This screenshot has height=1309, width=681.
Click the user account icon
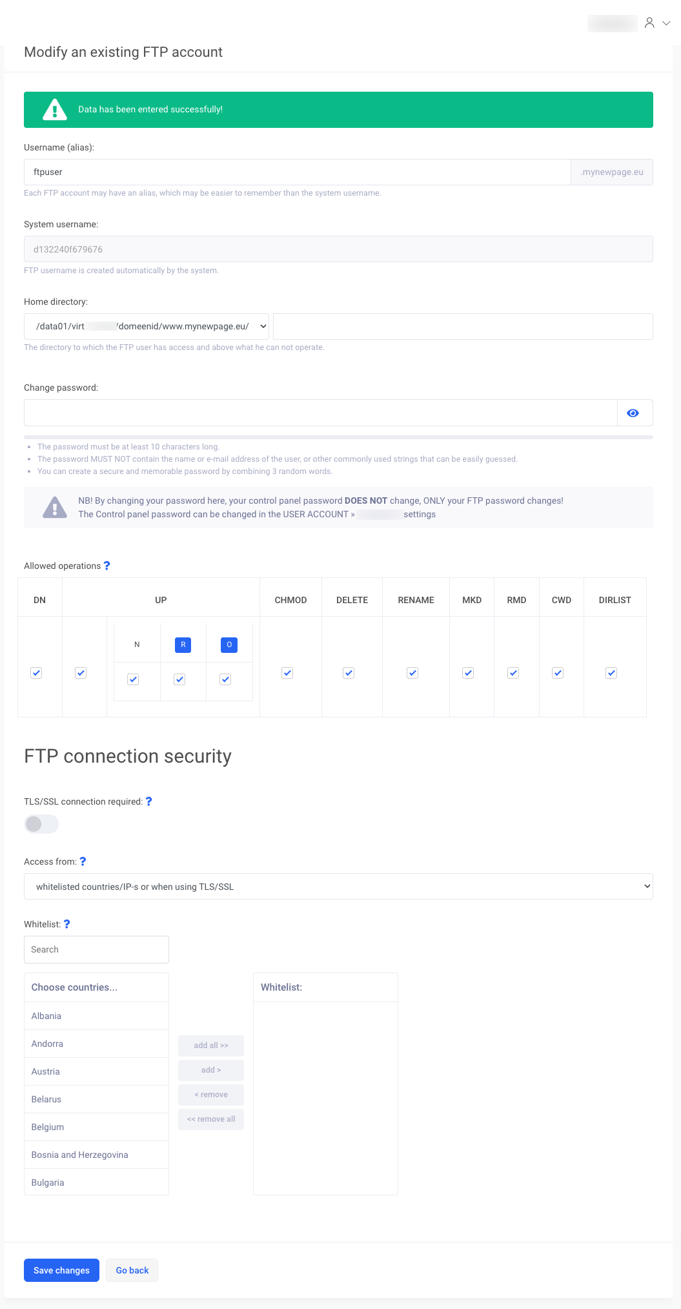coord(649,23)
